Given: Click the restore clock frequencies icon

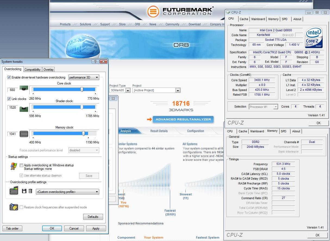Looking at the screenshot, I should click(x=14, y=207).
